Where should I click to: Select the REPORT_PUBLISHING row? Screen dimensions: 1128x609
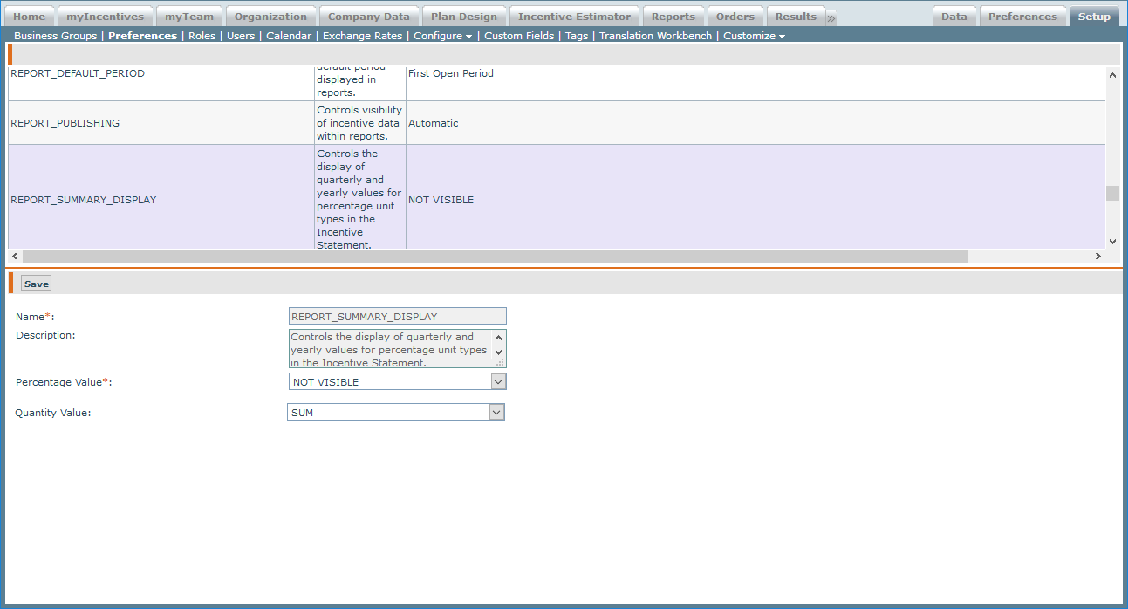click(161, 123)
